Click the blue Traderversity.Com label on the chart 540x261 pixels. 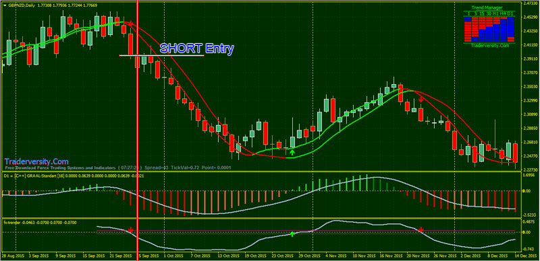coord(36,161)
